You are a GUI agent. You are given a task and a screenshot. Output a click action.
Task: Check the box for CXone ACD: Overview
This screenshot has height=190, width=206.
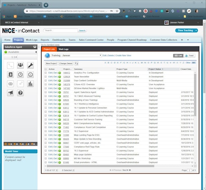click(x=46, y=84)
